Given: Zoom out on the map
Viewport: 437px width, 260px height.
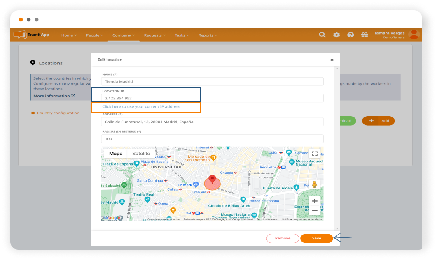Looking at the screenshot, I should pos(315,211).
